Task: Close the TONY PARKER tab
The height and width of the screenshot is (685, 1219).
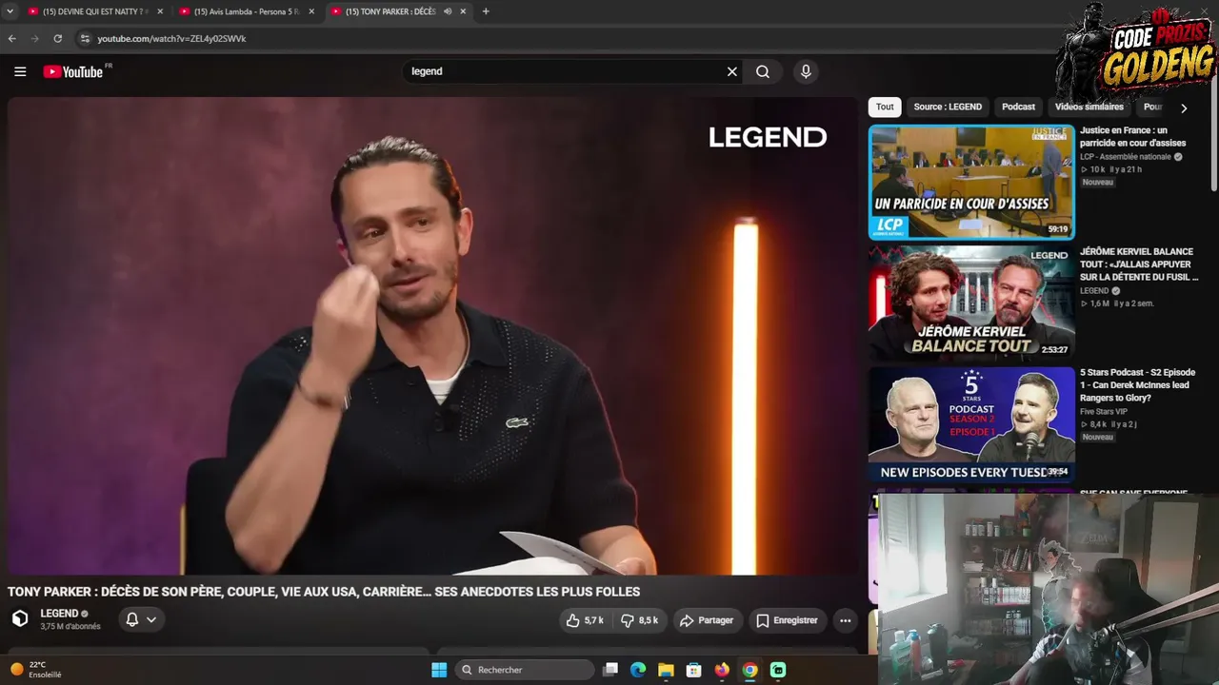Action: pyautogui.click(x=463, y=11)
